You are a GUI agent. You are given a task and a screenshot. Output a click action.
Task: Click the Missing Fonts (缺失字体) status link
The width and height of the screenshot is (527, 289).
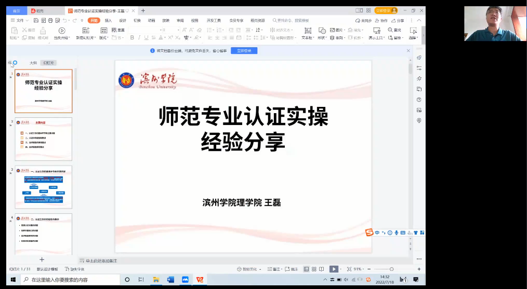click(75, 269)
